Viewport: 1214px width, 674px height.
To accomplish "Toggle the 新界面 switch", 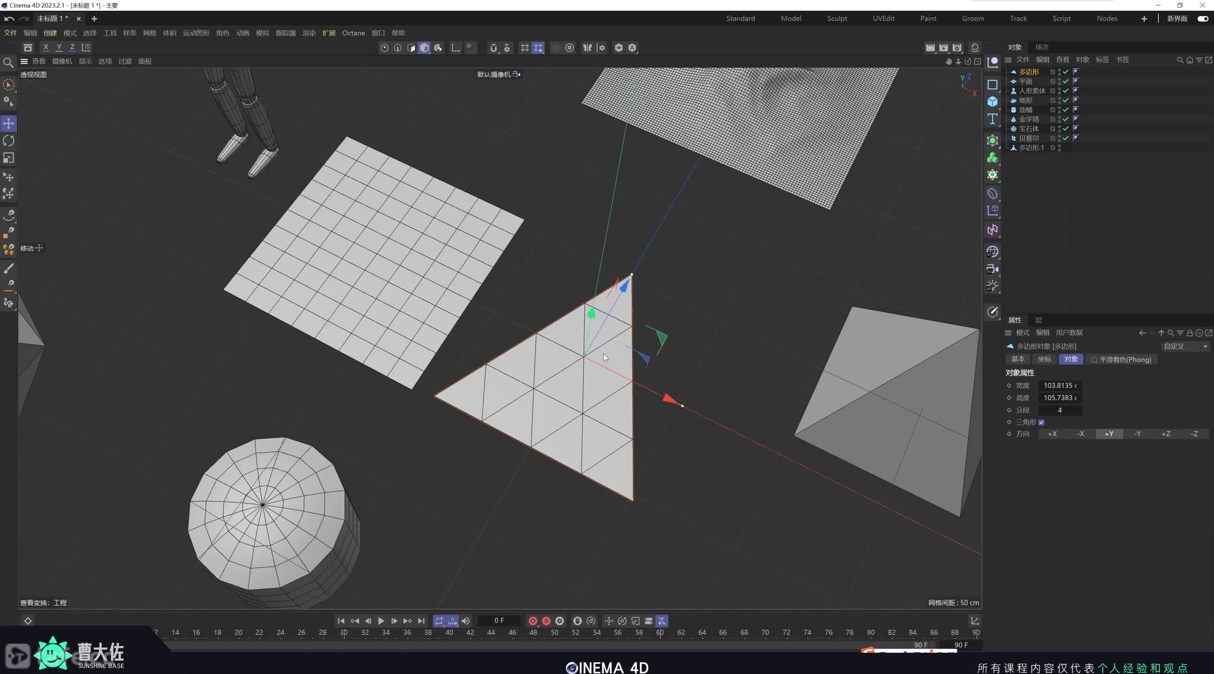I will click(x=1203, y=18).
